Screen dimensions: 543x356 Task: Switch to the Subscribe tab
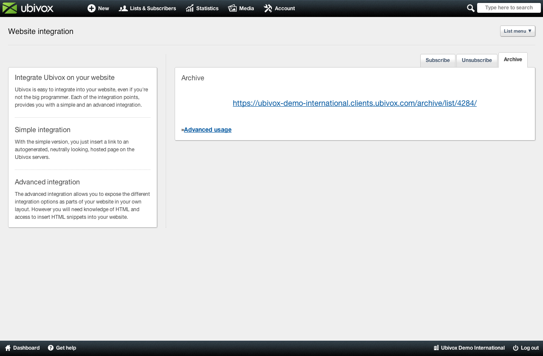[438, 60]
